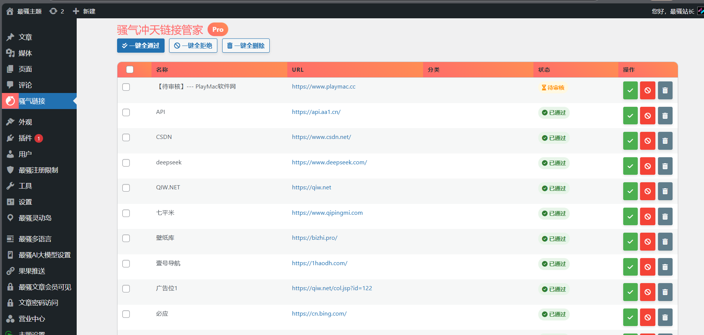Open the https://cn.bing.com/ link
This screenshot has height=335, width=704.
[x=319, y=314]
